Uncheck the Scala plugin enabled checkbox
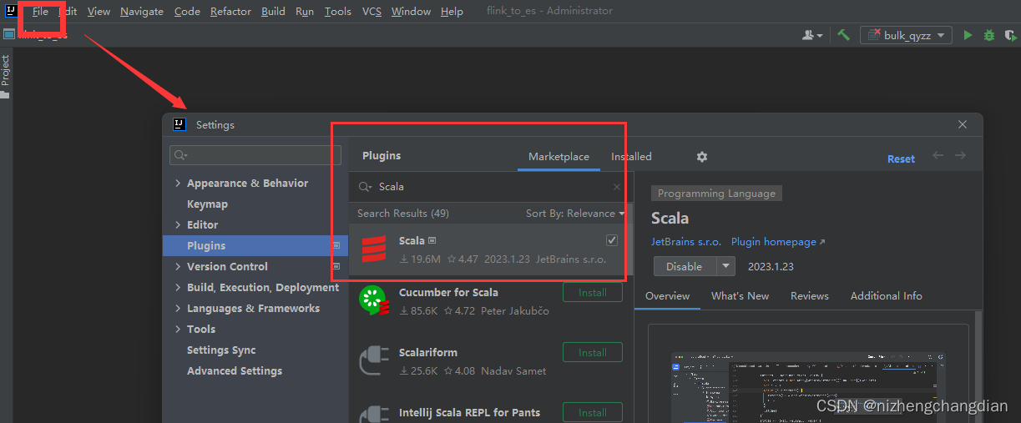This screenshot has height=423, width=1021. pos(612,240)
